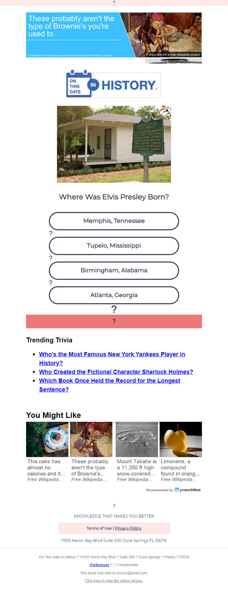Viewport: 228px width, 598px height.
Task: Open the low-calorie cake article thumbnail
Action: (47, 439)
